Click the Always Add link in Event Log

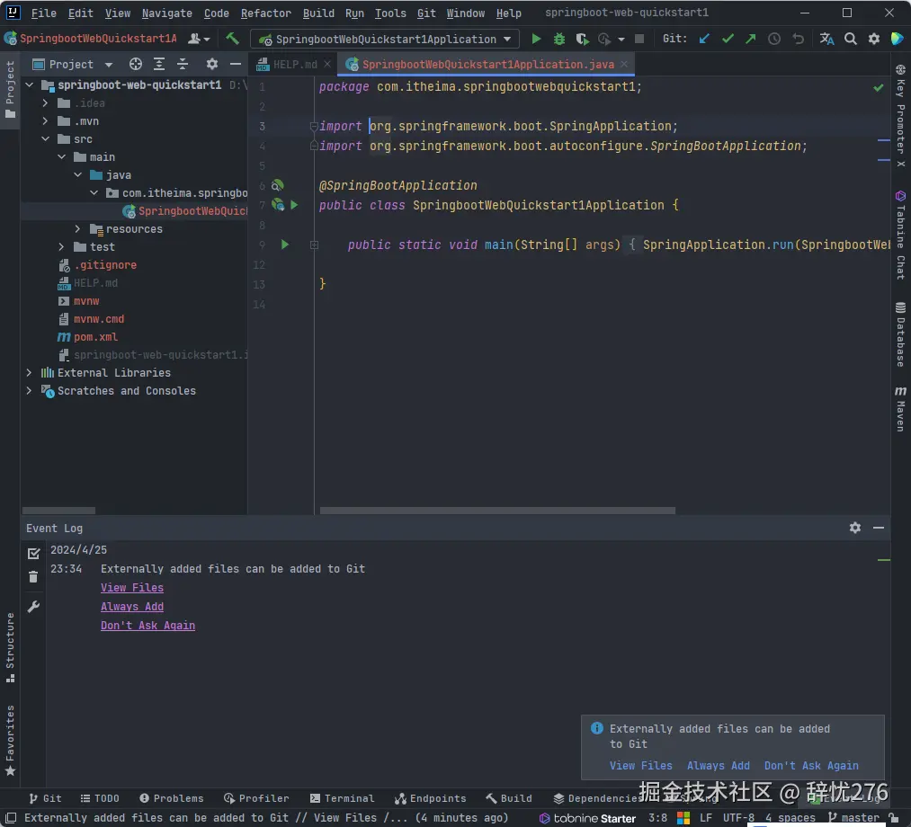click(x=132, y=607)
